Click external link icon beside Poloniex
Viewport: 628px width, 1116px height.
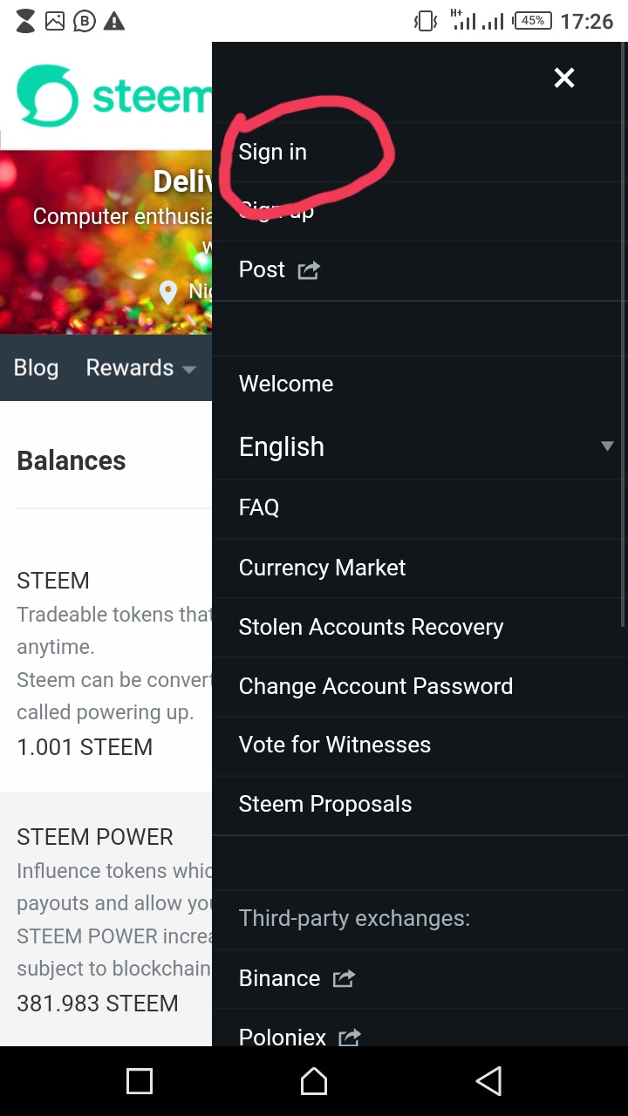(x=349, y=1038)
